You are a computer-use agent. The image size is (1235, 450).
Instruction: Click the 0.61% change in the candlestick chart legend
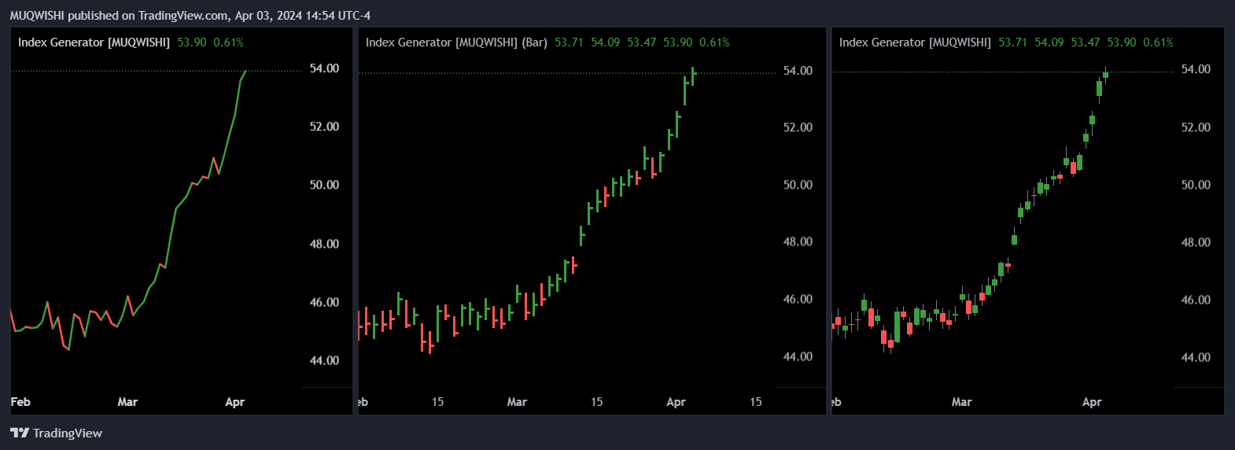coord(1159,42)
